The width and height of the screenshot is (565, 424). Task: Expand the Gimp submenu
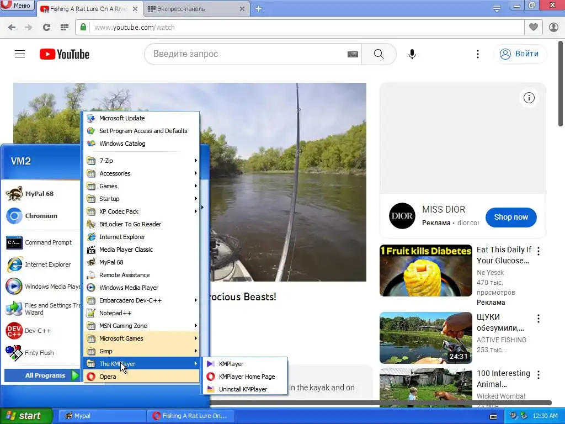coord(141,351)
